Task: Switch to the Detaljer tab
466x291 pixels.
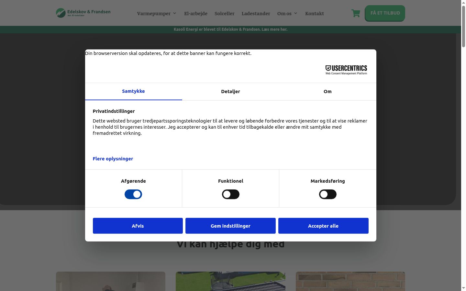Action: tap(231, 92)
